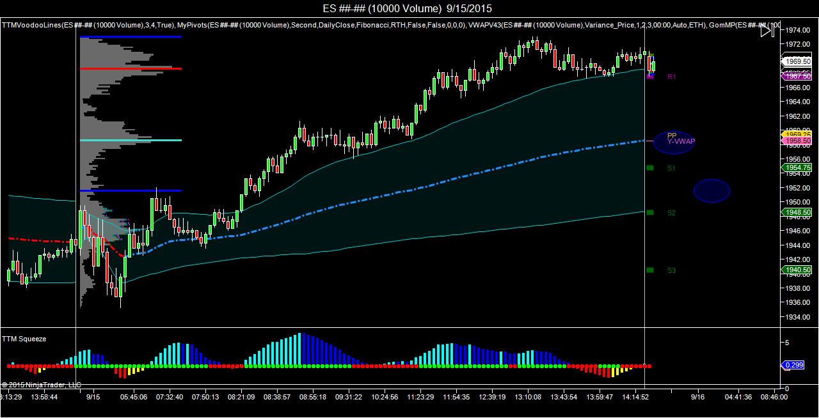Select the R1 pivot label

pos(671,77)
